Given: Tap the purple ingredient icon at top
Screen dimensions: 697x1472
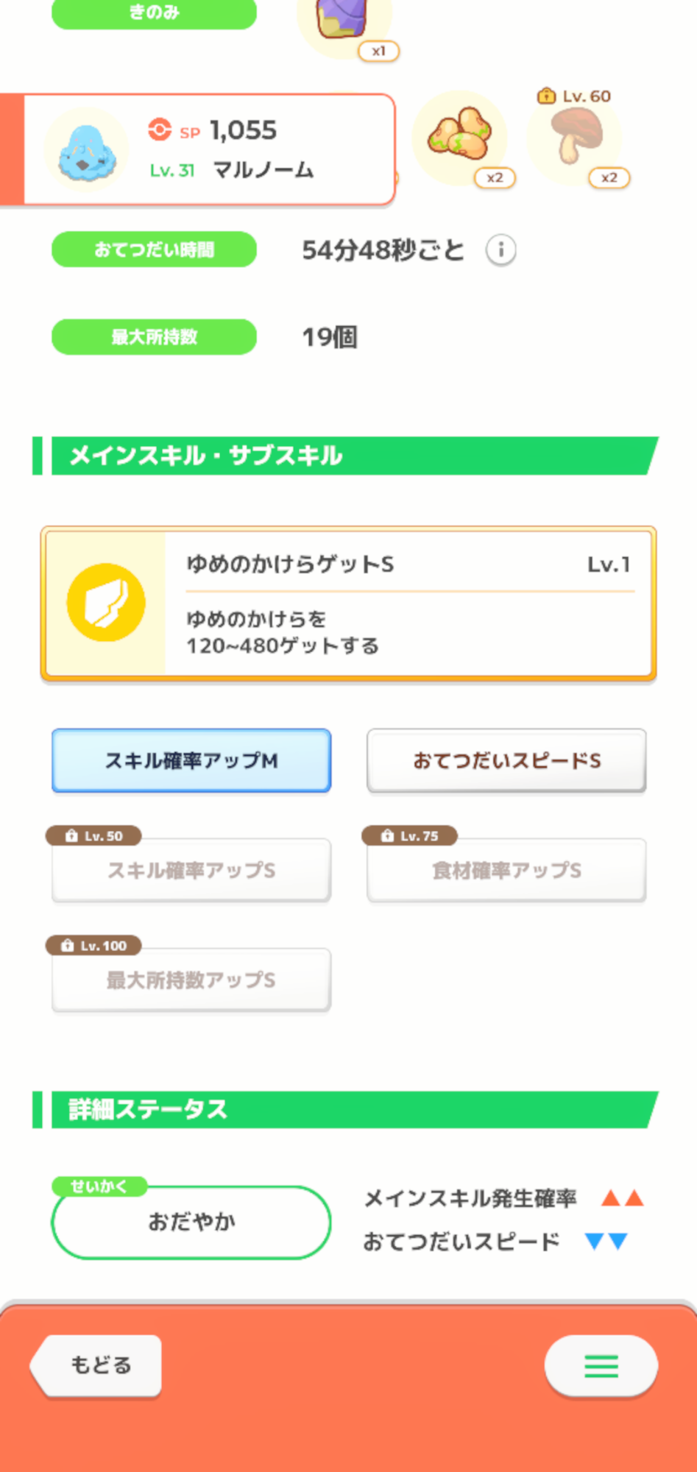Looking at the screenshot, I should (343, 21).
